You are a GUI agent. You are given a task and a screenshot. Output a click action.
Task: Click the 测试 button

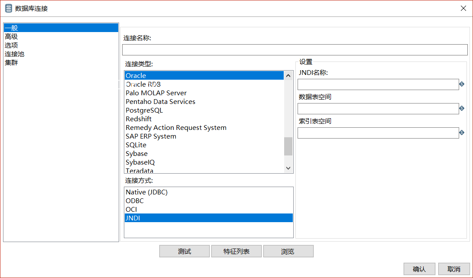pyautogui.click(x=185, y=251)
